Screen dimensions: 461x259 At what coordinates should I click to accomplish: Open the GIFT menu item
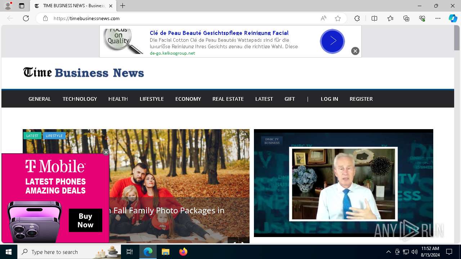click(x=290, y=99)
